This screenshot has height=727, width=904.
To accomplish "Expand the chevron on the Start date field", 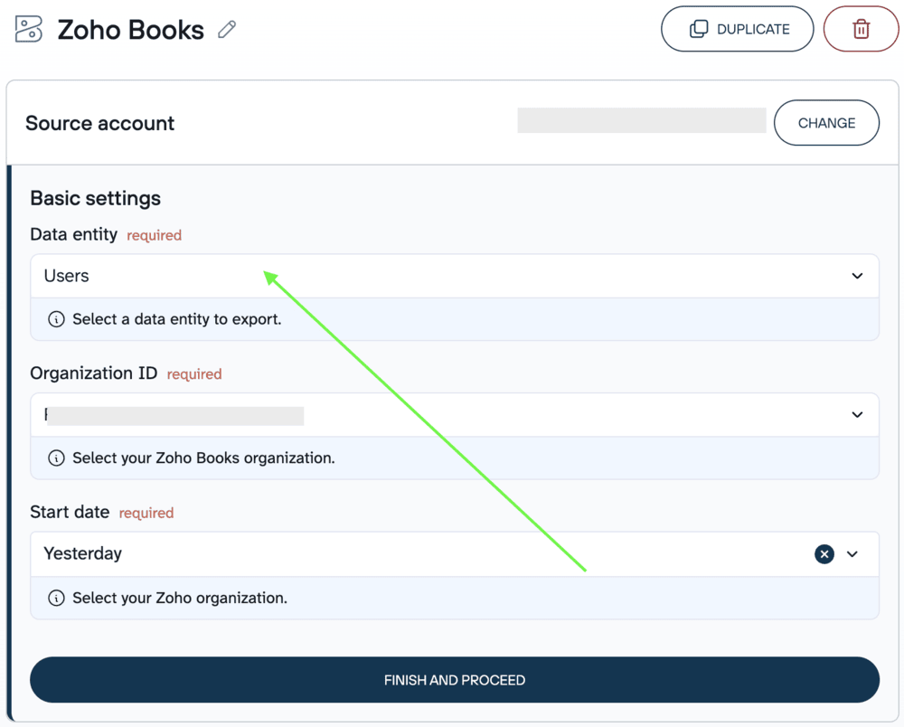I will point(852,553).
